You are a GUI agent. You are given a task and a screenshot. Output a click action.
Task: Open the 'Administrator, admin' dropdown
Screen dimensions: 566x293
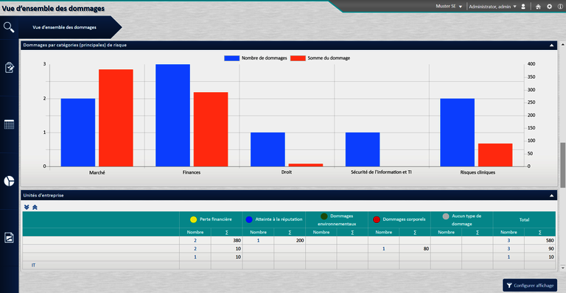click(x=492, y=7)
